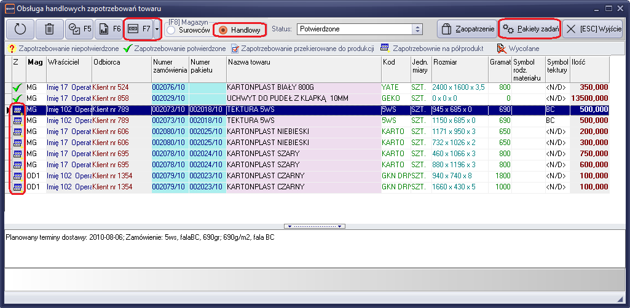Open Pakiety zadań button

point(530,29)
